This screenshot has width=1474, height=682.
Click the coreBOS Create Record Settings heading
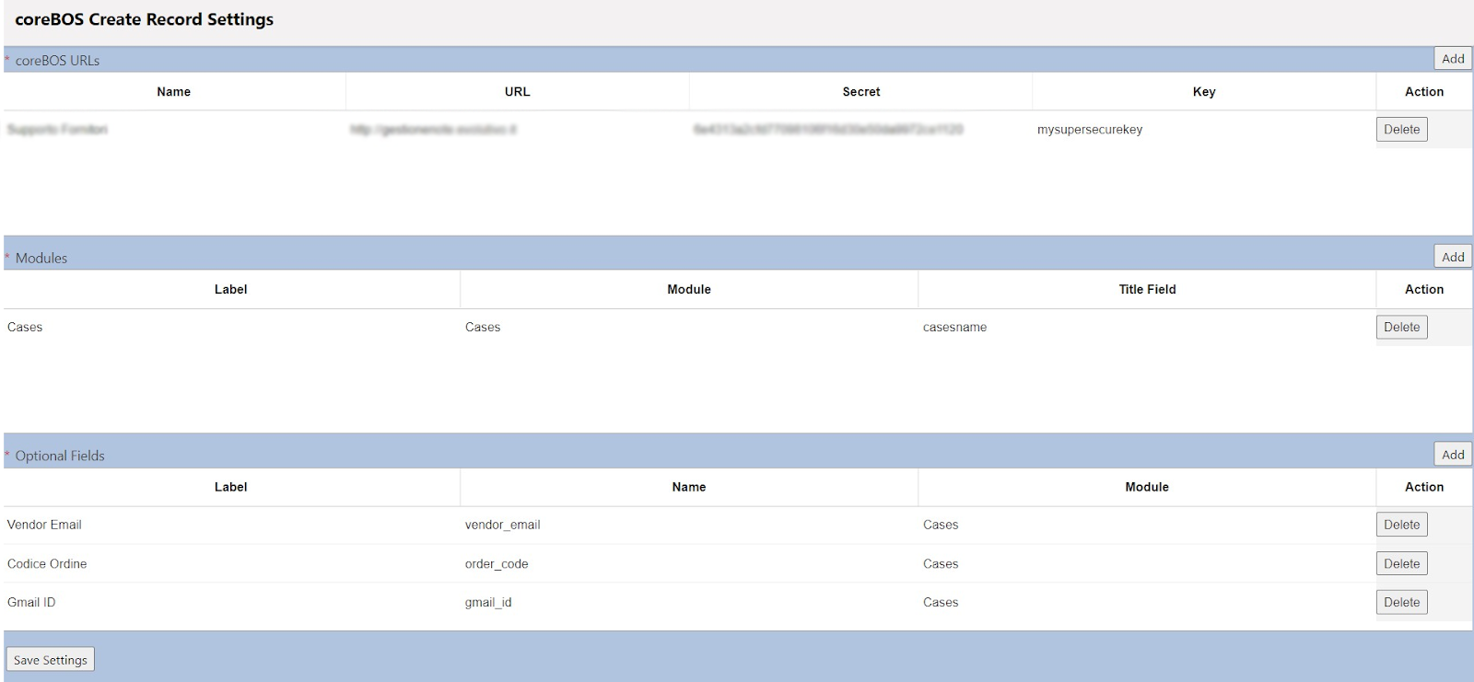point(145,19)
